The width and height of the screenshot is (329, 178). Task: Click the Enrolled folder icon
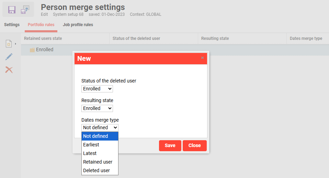tap(32, 50)
